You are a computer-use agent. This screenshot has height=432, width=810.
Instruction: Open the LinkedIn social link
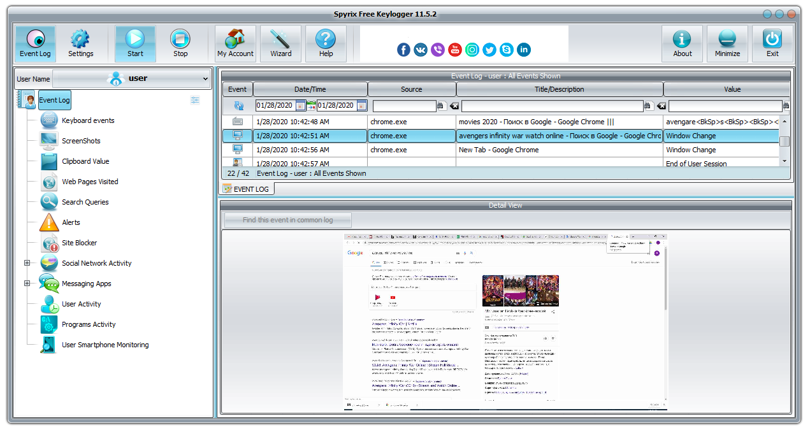pyautogui.click(x=524, y=50)
